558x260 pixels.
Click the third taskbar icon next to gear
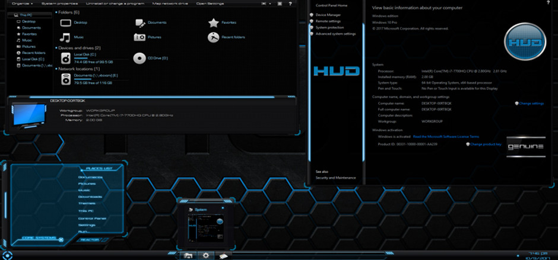[223, 255]
